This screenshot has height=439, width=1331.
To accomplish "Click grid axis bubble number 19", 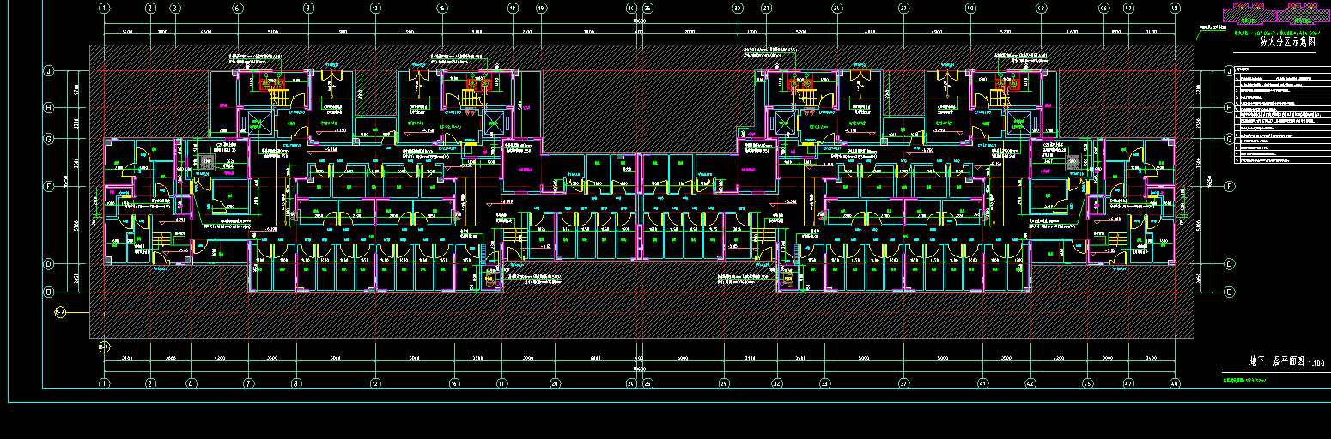I will [541, 9].
